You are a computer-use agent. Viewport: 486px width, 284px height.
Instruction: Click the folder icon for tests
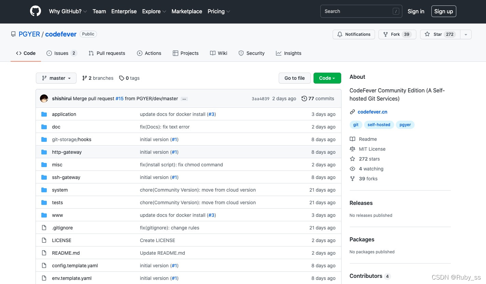44,203
